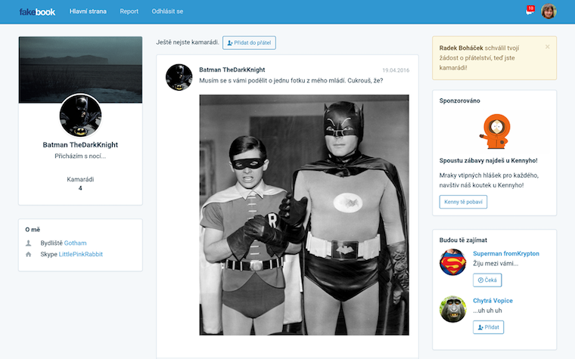Open the Superman fromKrypton profile link
575x359 pixels.
coord(506,253)
